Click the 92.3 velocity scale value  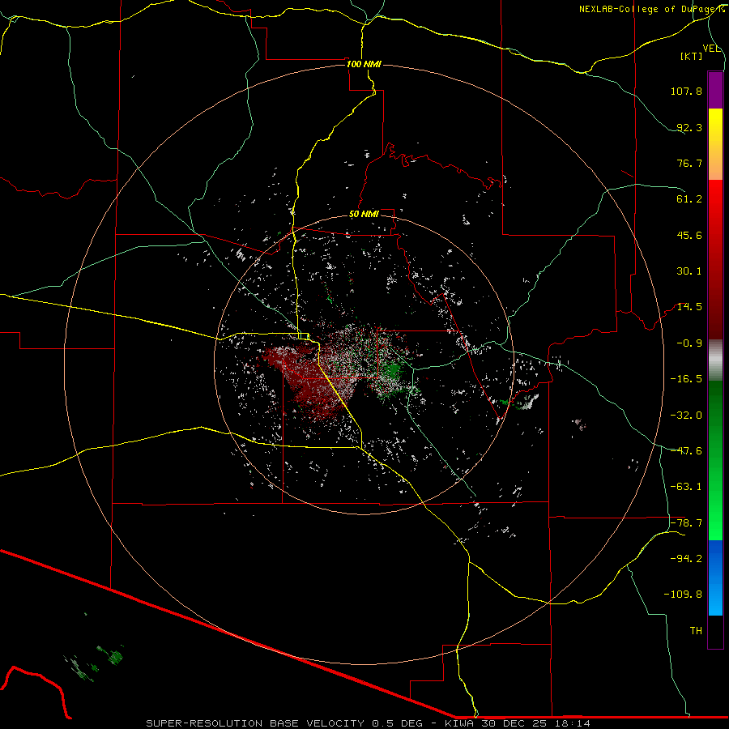click(x=689, y=127)
